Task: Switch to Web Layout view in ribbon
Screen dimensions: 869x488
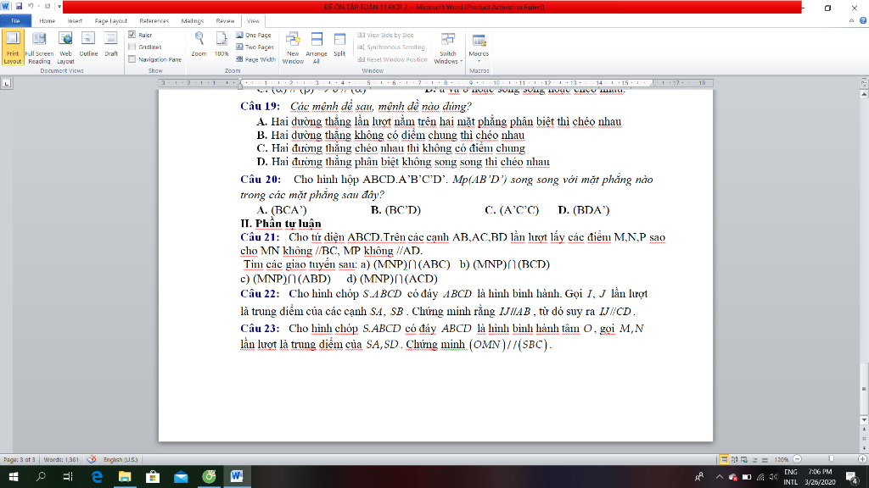Action: tap(65, 47)
